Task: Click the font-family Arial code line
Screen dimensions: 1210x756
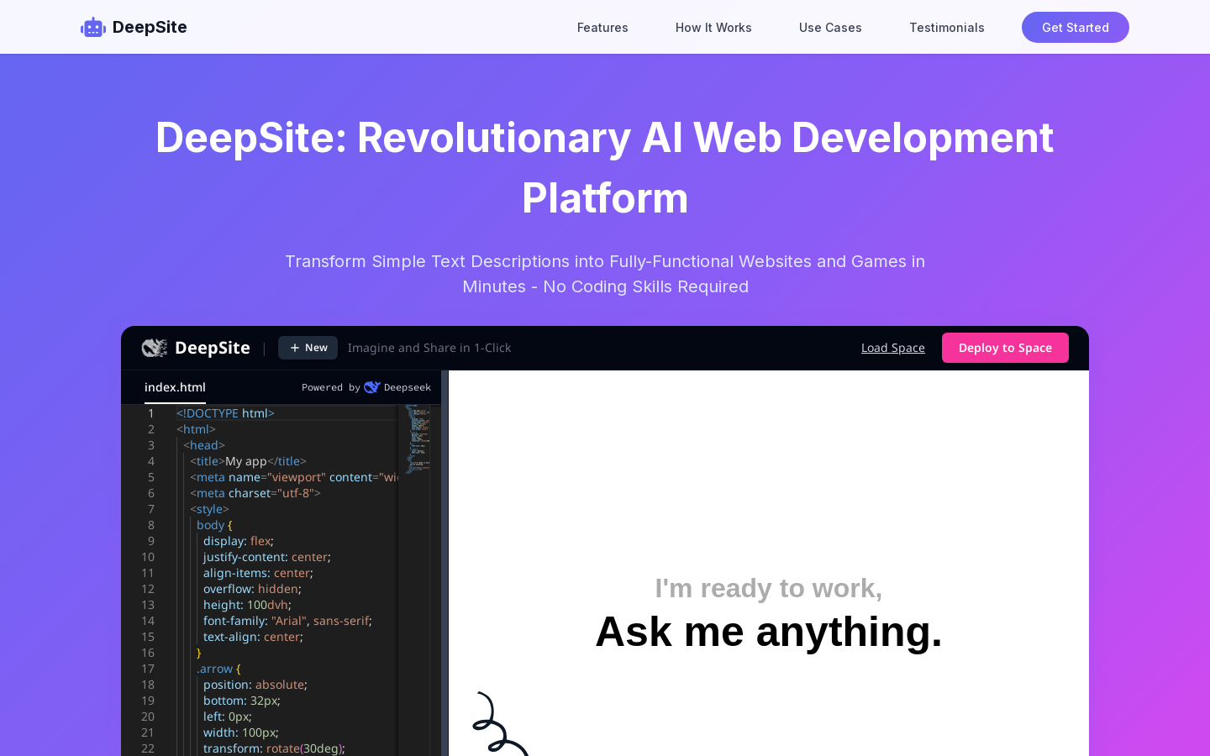Action: tap(287, 621)
